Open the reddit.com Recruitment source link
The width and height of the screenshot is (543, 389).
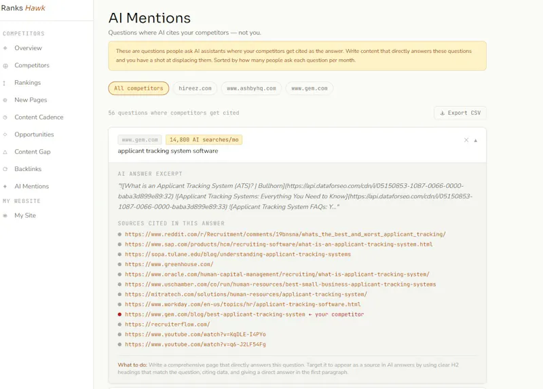(285, 234)
